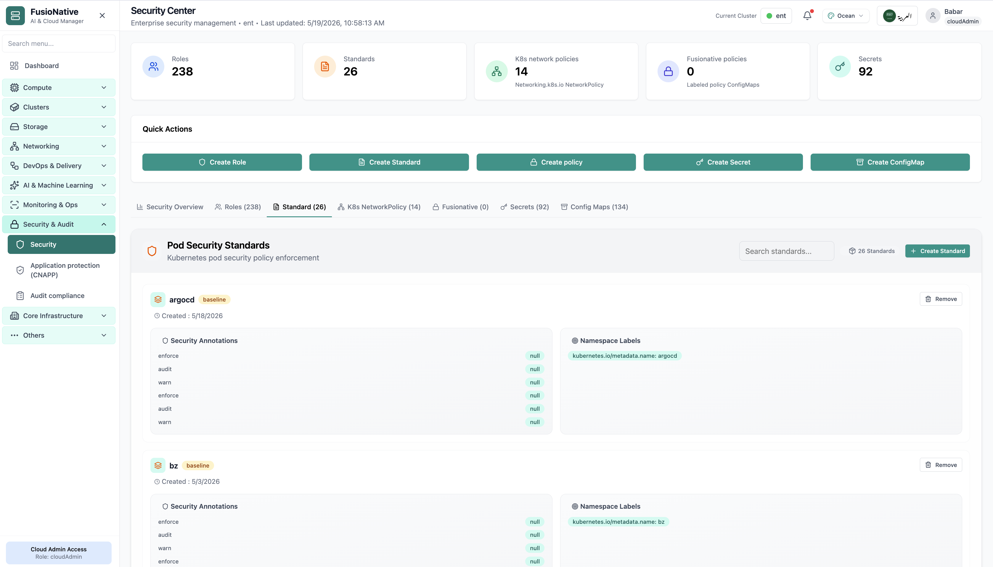Click the Cloud Admin Access role badge
The image size is (993, 567).
[x=59, y=553]
